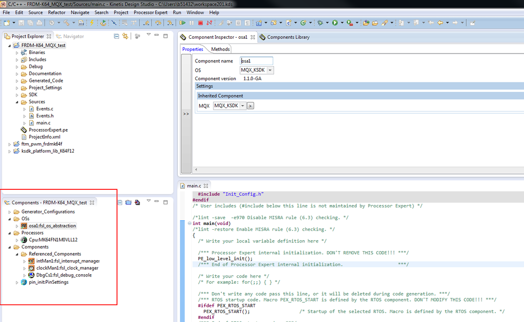Image resolution: width=524 pixels, height=322 pixels.
Task: Click the Suspend pause icon
Action: [191, 23]
